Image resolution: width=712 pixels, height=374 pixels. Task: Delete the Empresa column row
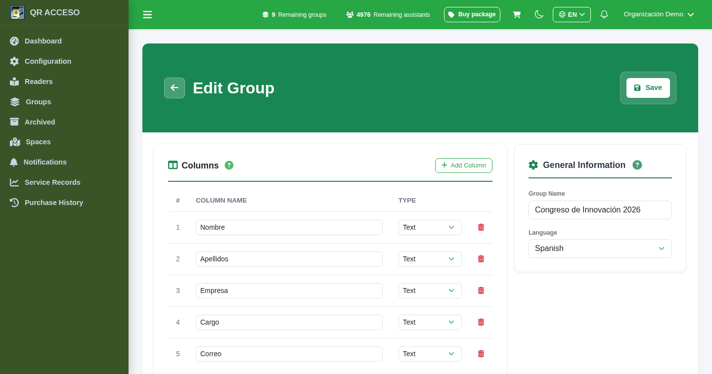(481, 291)
